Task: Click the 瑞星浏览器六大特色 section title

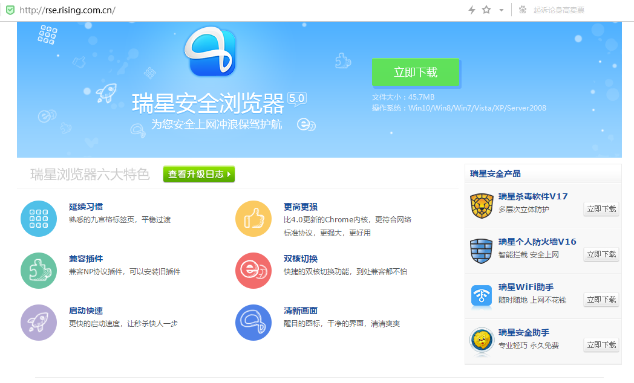Action: 90,175
